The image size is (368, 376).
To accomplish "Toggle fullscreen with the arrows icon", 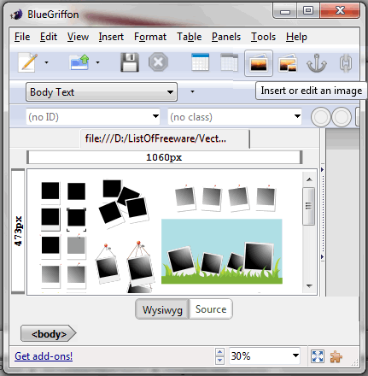I will pyautogui.click(x=318, y=356).
